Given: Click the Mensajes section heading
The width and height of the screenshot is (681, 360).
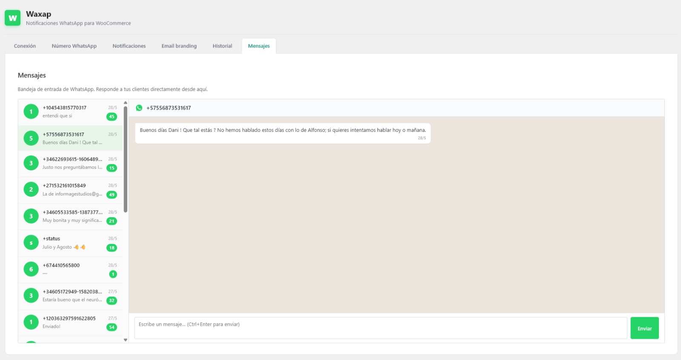Looking at the screenshot, I should [x=32, y=75].
